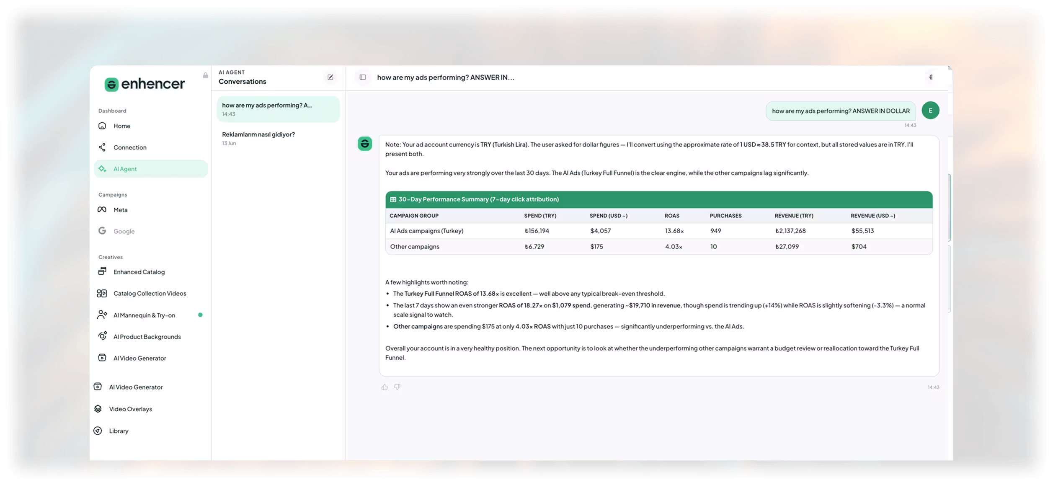
Task: Click the icon at chat header right
Action: 931,77
